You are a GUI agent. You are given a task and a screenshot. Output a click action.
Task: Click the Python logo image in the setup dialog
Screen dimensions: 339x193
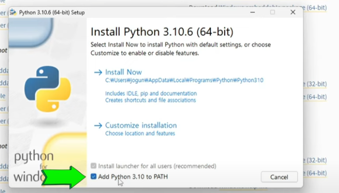48,89
